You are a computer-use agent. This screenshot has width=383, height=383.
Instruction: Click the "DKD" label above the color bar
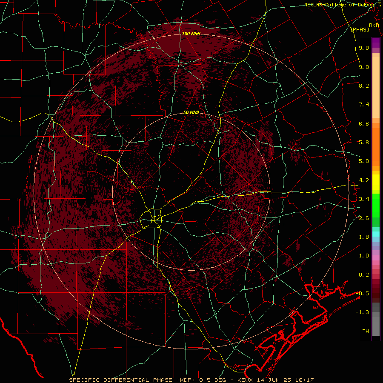374,26
